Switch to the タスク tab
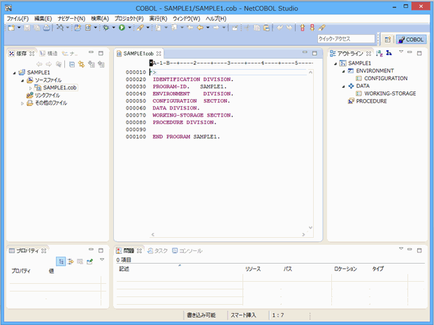 [157, 250]
